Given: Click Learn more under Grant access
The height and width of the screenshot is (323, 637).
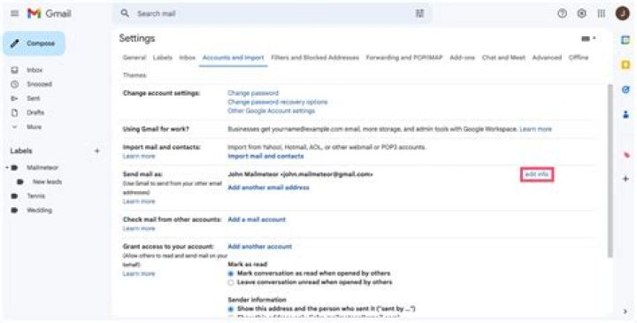Looking at the screenshot, I should pyautogui.click(x=139, y=273).
